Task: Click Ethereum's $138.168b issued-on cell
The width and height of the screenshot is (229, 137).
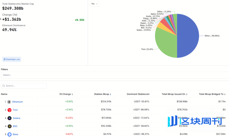Action: [182, 102]
